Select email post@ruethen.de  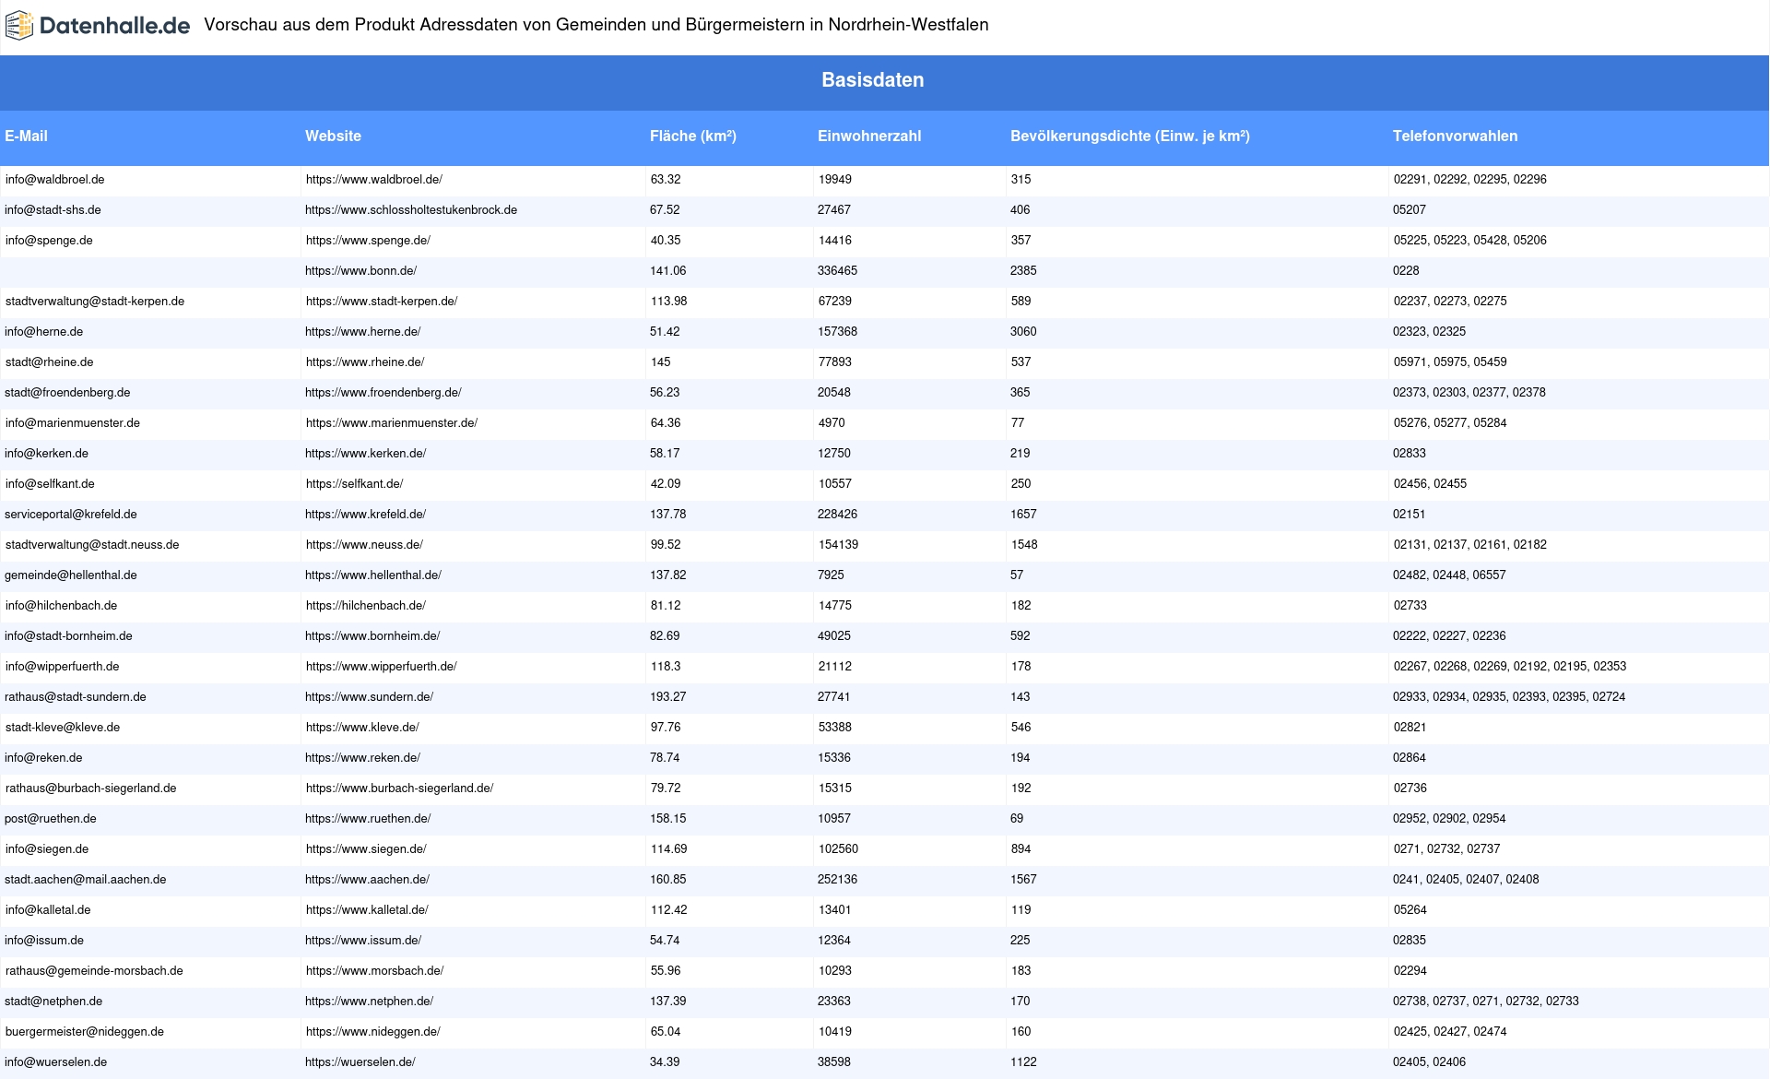pos(51,819)
